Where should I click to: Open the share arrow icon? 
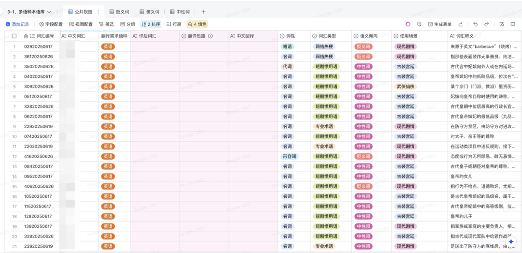(x=461, y=24)
